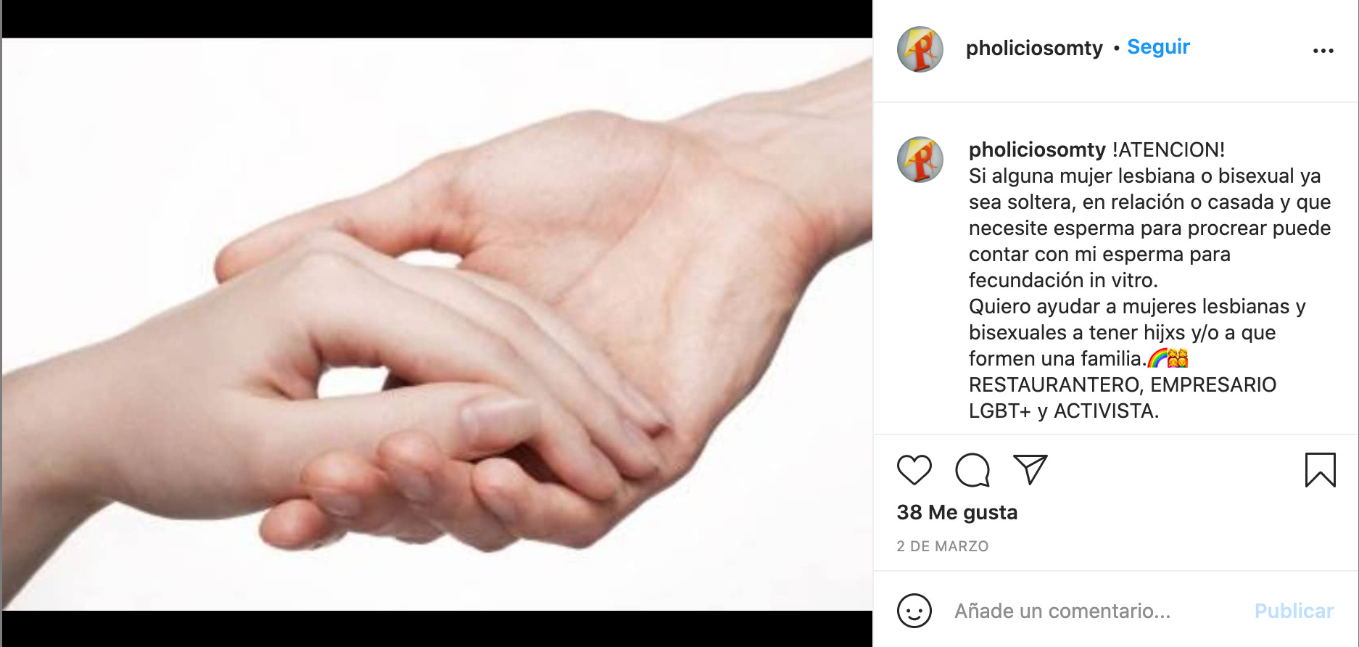Viewport: 1359px width, 647px height.
Task: Save post with the bookmark icon
Action: click(1320, 470)
